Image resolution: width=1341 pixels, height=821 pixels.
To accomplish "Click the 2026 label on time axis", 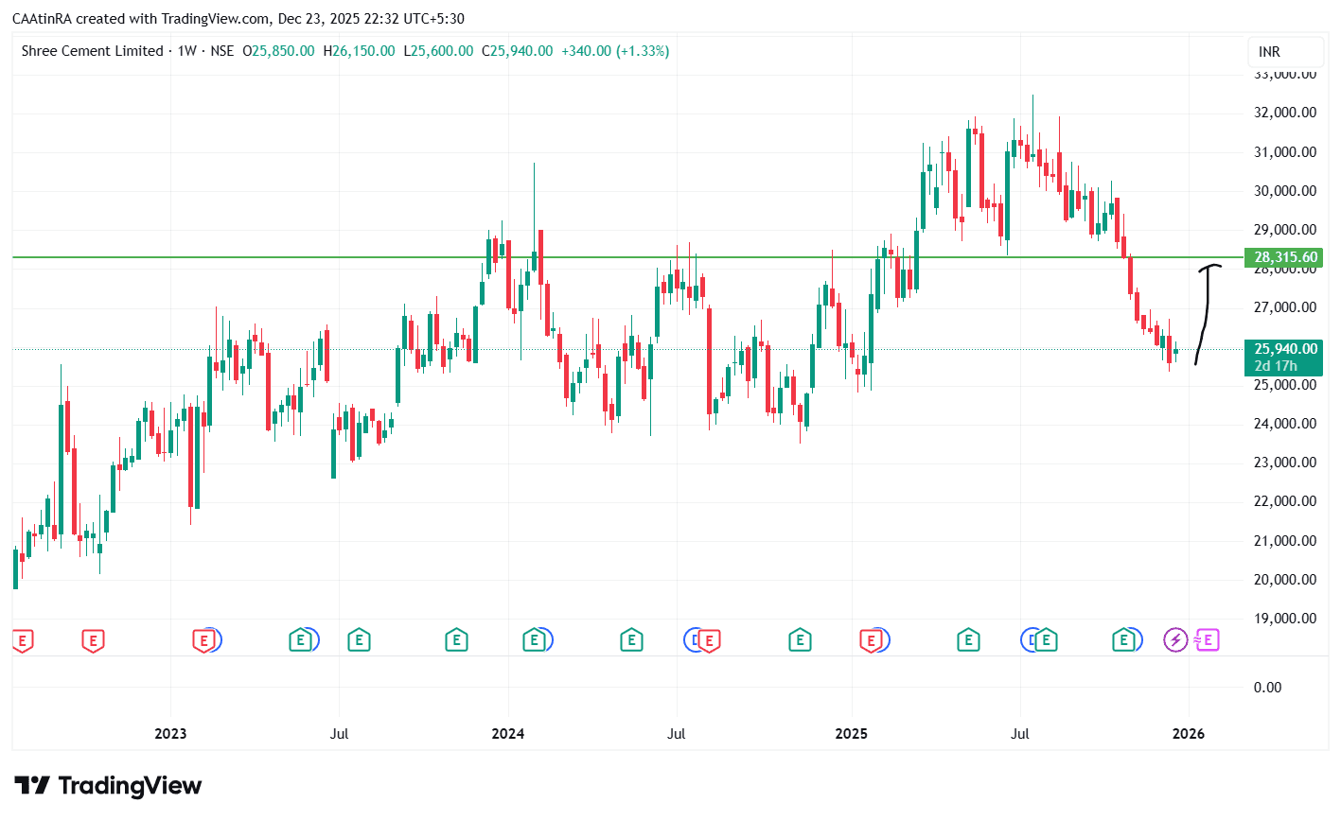I will click(1189, 734).
